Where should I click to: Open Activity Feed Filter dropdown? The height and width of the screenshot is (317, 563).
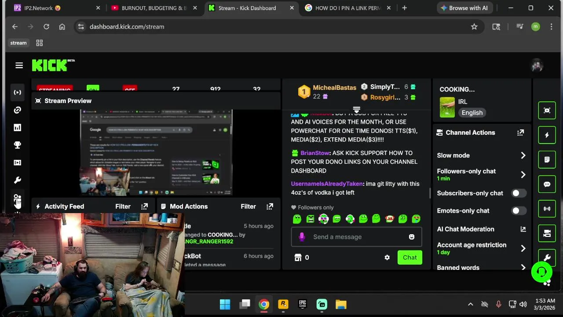pos(123,206)
